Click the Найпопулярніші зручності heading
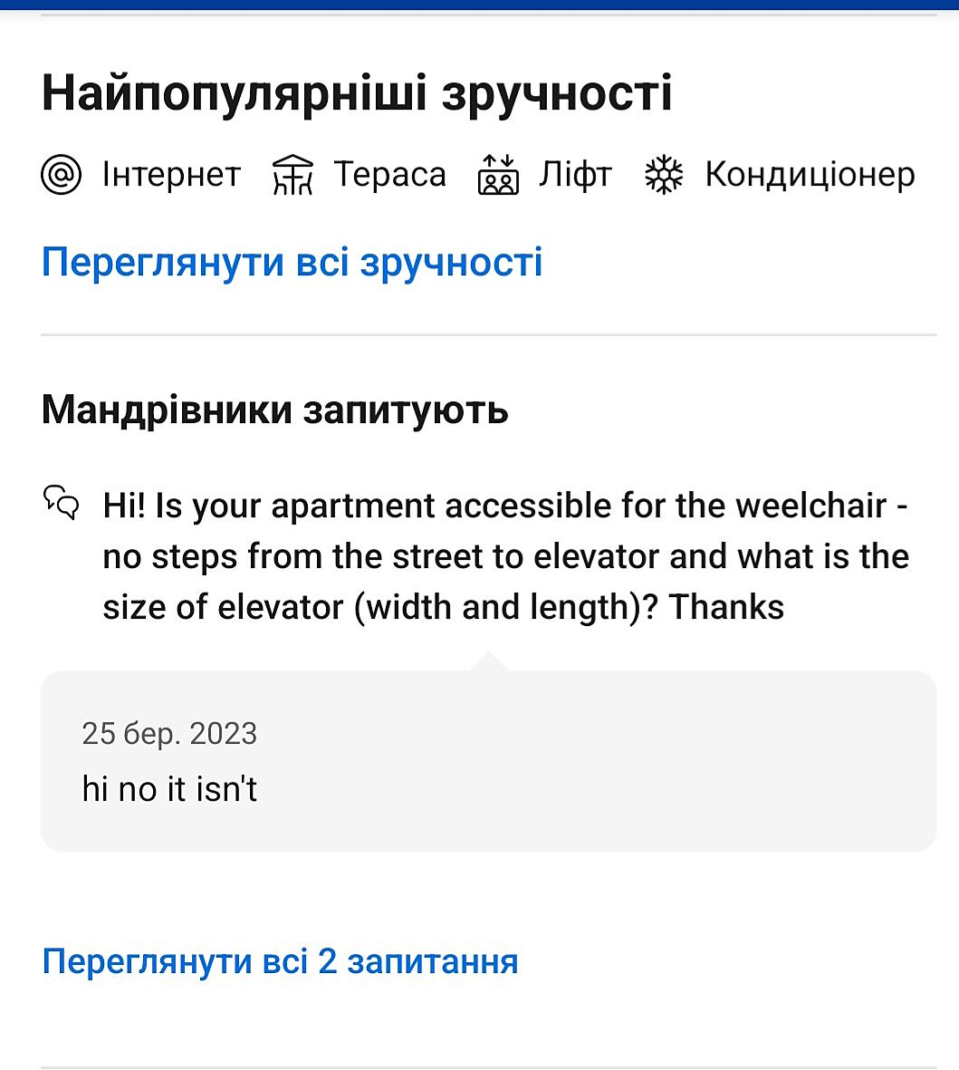Image resolution: width=959 pixels, height=1070 pixels. coord(357,94)
